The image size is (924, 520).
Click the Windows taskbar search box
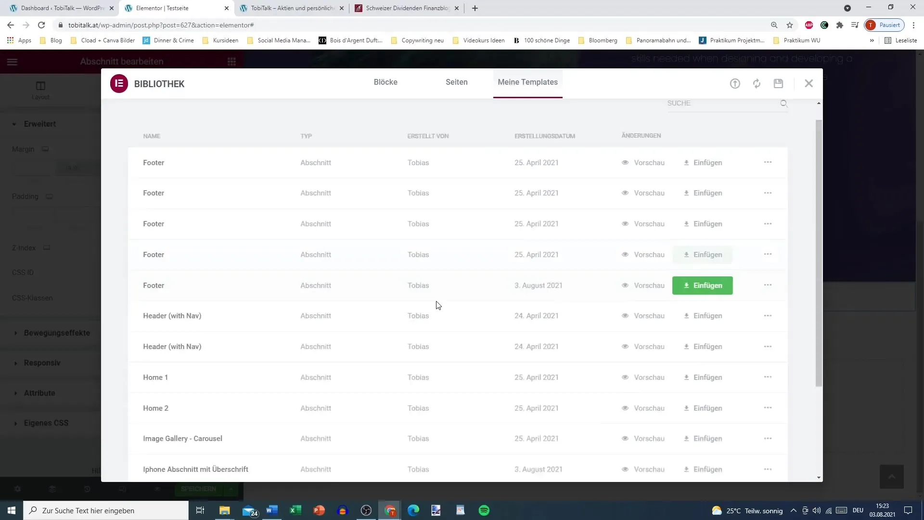[106, 510]
